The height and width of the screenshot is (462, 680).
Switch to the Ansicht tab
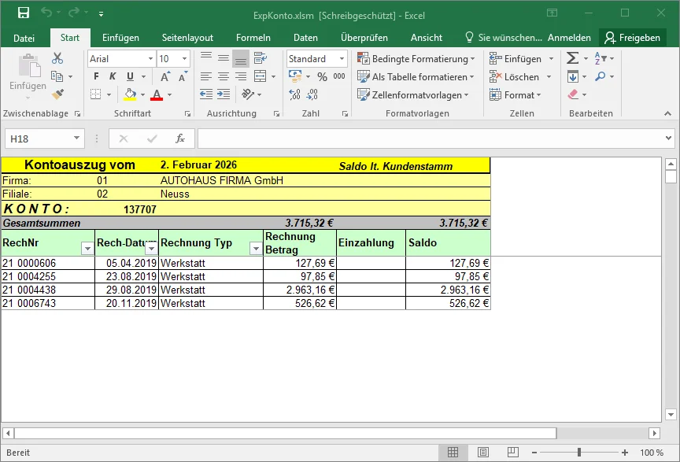tap(427, 38)
